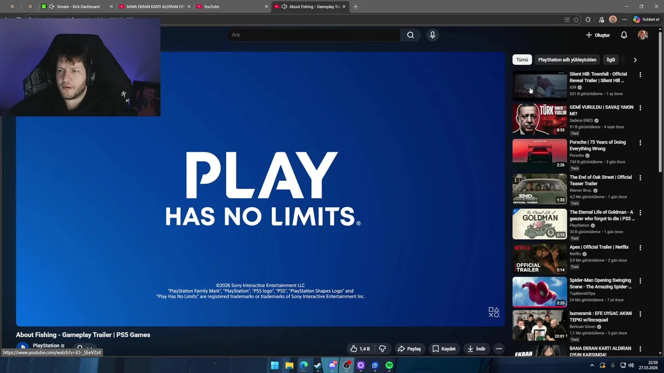Open options menu for The End of Oak Street video

[640, 178]
